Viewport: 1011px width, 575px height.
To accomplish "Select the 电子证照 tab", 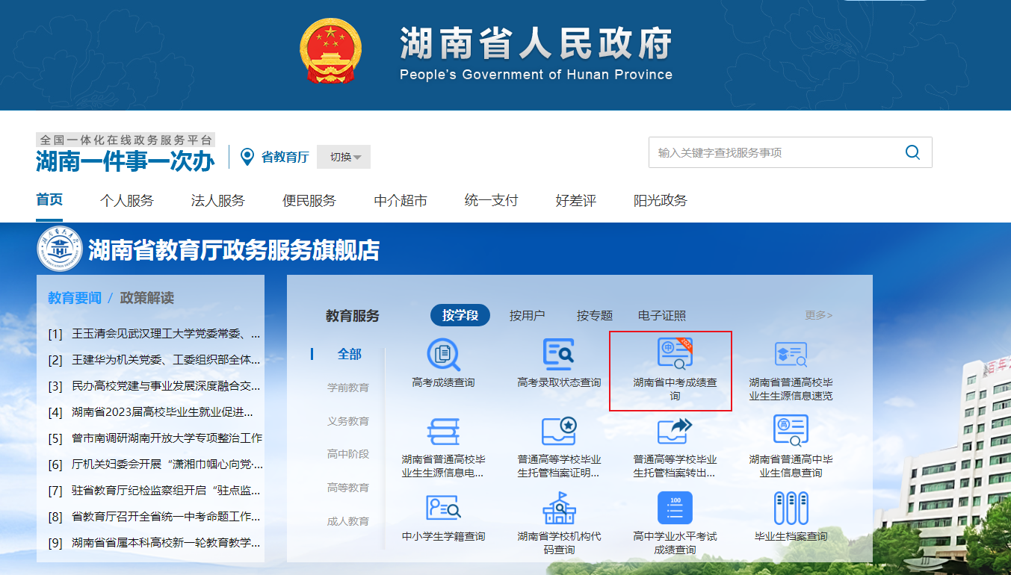I will 662,316.
